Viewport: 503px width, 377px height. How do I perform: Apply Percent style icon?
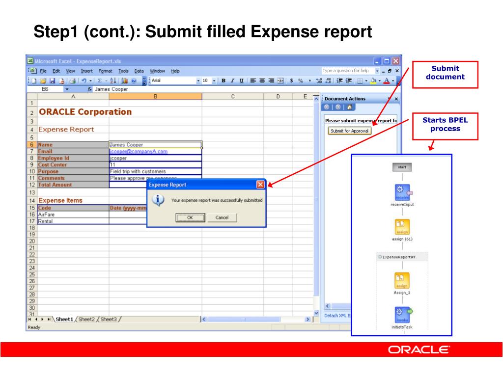301,81
